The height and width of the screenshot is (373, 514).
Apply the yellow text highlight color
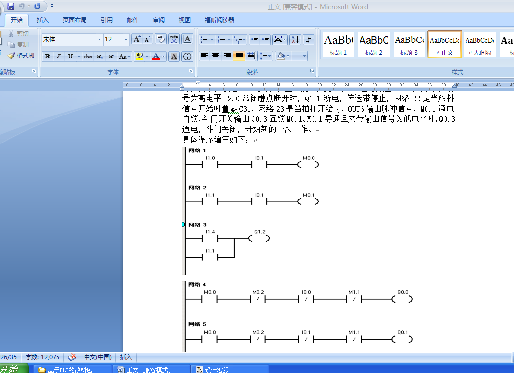click(140, 57)
